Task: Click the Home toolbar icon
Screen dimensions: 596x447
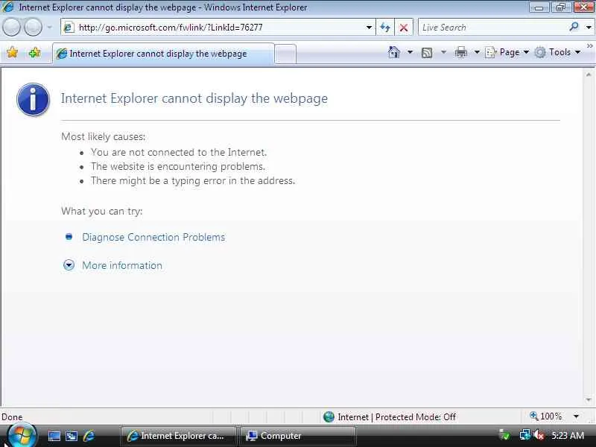Action: [394, 52]
